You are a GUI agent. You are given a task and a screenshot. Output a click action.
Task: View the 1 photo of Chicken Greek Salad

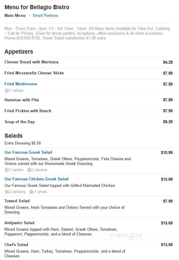[x=41, y=192]
